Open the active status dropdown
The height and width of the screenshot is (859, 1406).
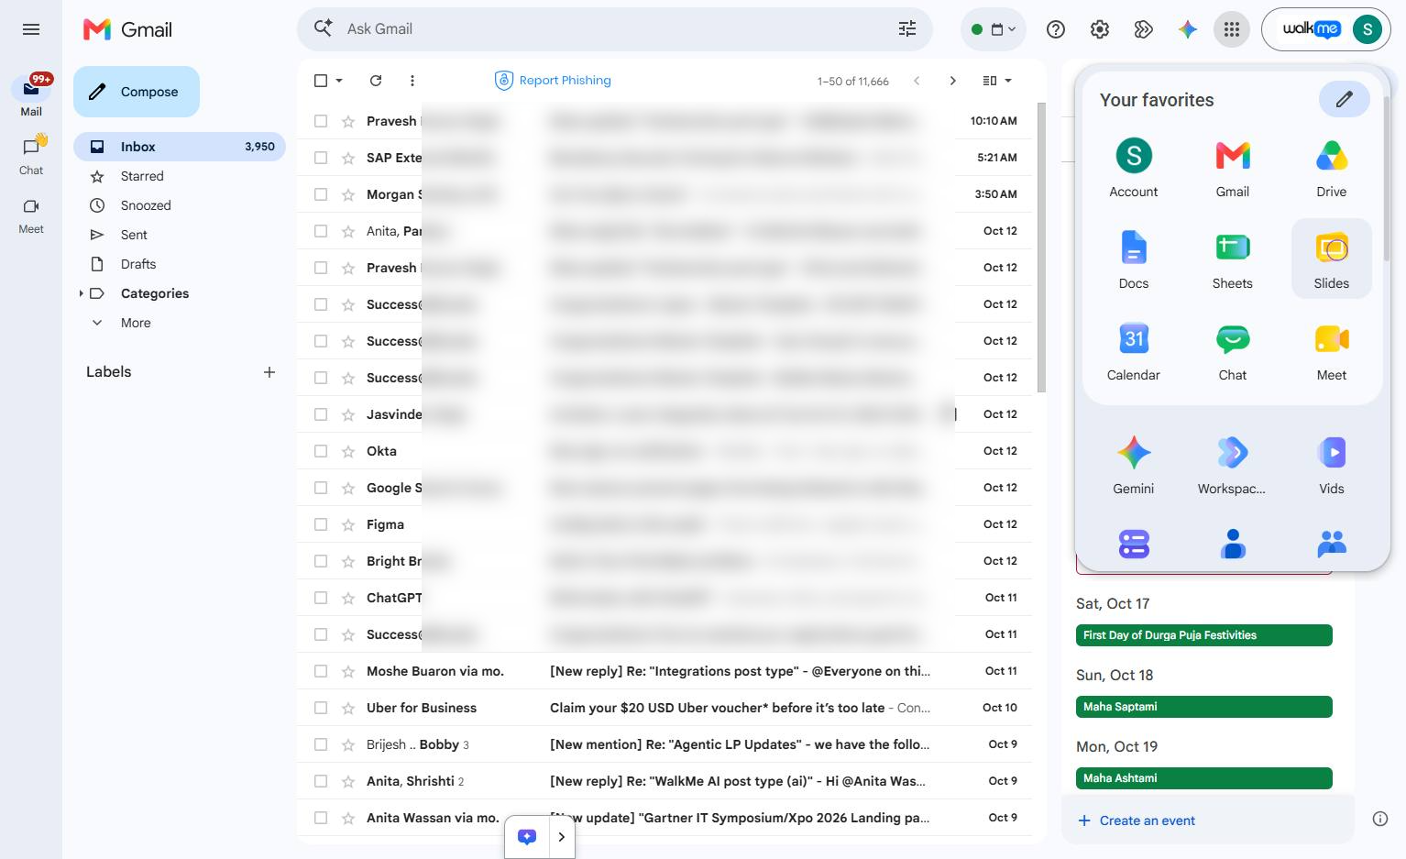tap(994, 29)
